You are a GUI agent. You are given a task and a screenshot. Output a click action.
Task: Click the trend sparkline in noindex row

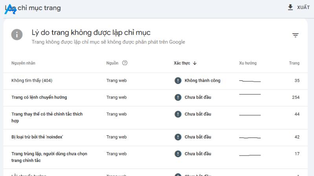tap(250, 138)
